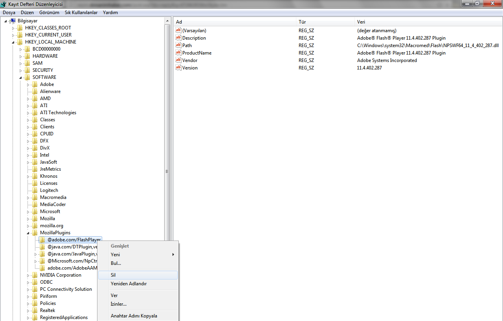Select the RegisteredApplications key
This screenshot has width=503, height=321.
pyautogui.click(x=64, y=317)
